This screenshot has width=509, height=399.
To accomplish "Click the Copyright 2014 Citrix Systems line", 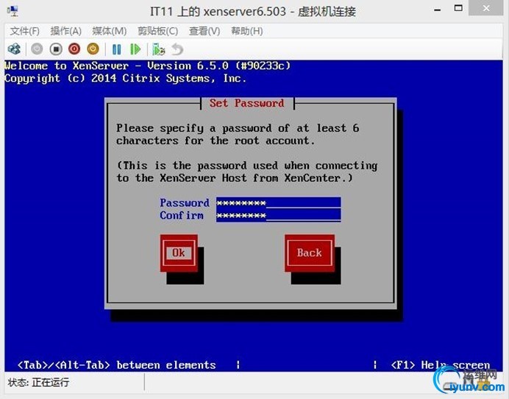I will pyautogui.click(x=125, y=78).
